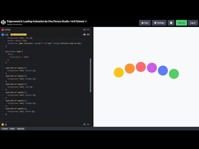Click the 'background: var(--orange-5)' line
The width and height of the screenshot is (199, 149).
22,79
